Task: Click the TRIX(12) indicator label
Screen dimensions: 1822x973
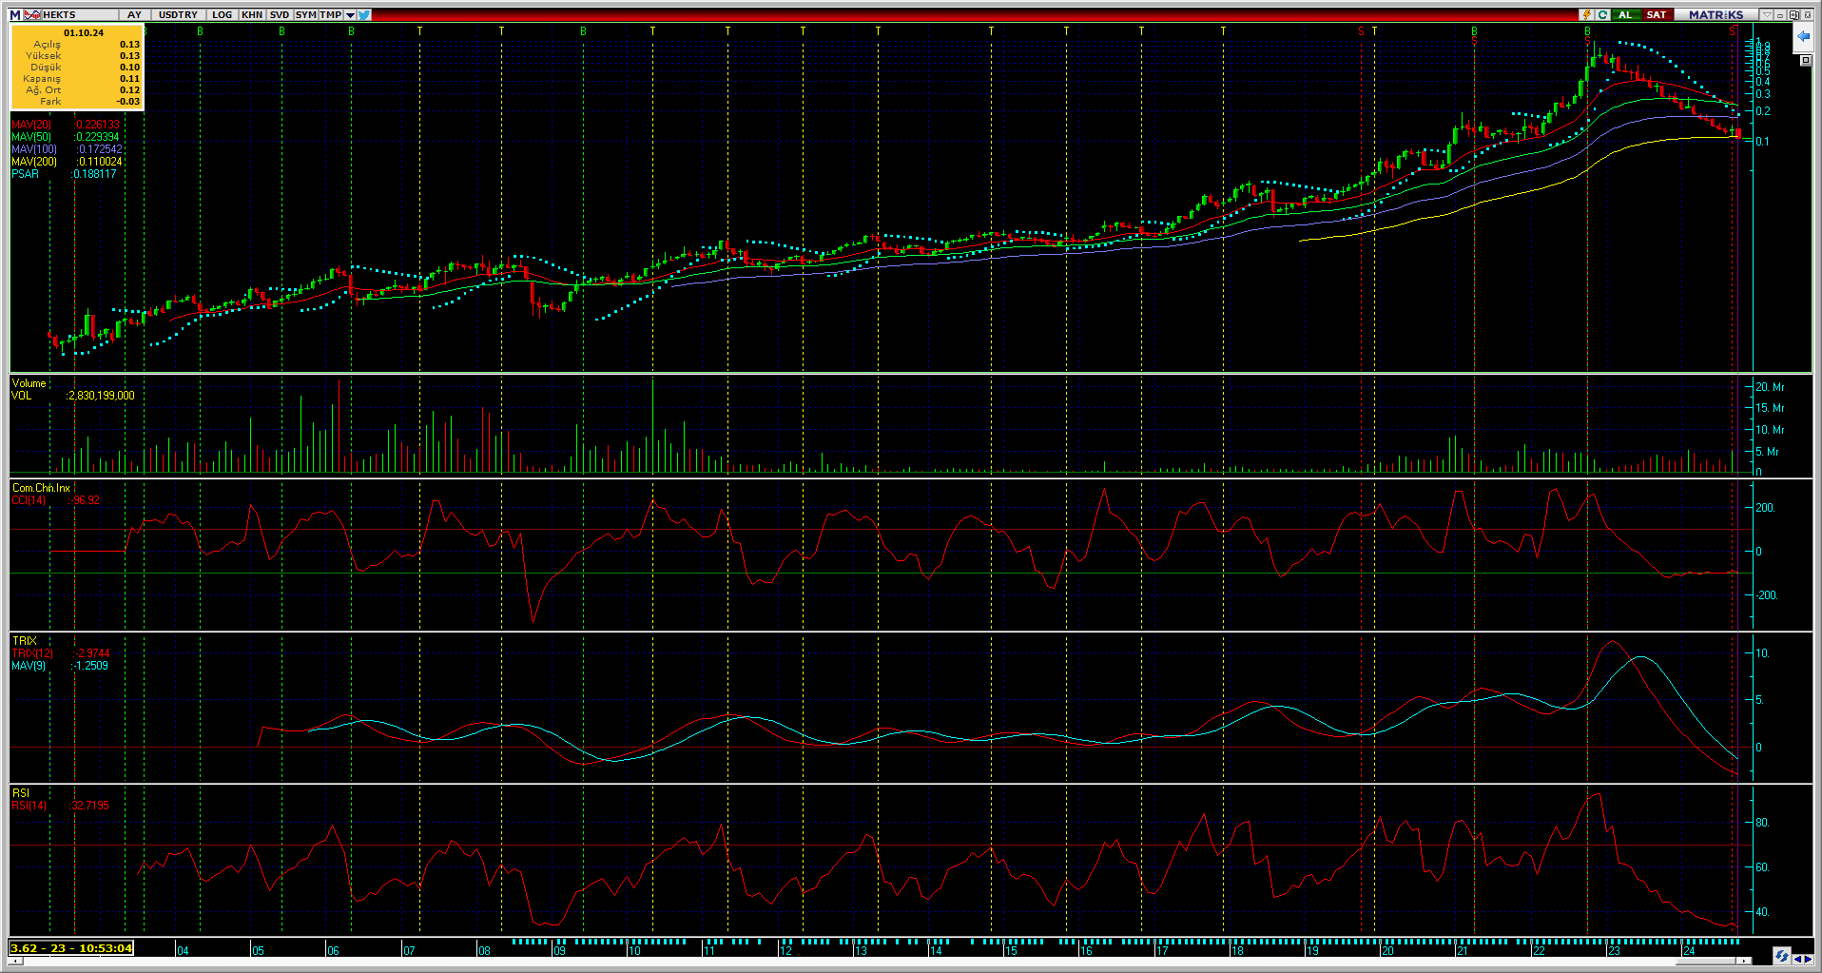Action: click(x=32, y=653)
